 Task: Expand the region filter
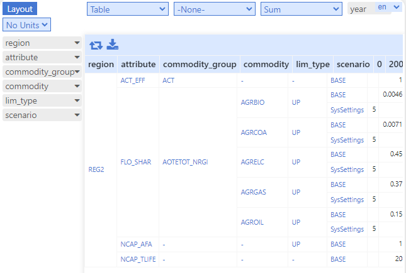[x=42, y=43]
